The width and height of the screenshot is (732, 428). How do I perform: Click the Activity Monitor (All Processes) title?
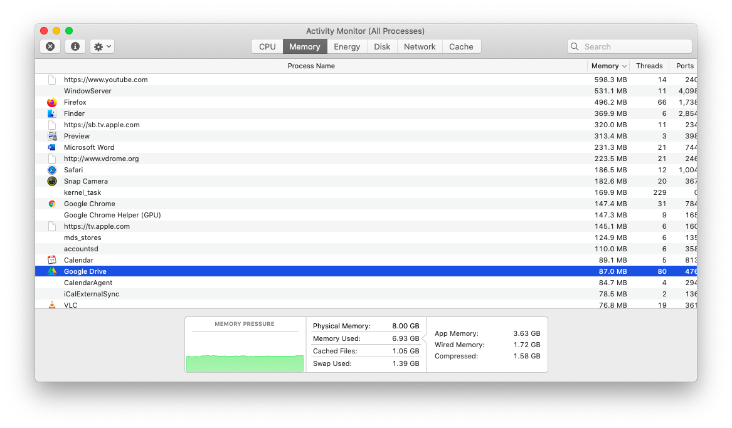pos(366,31)
